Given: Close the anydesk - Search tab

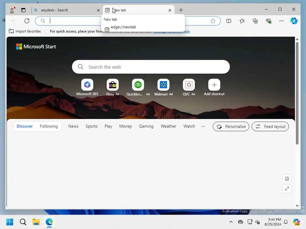Looking at the screenshot, I should (x=98, y=10).
